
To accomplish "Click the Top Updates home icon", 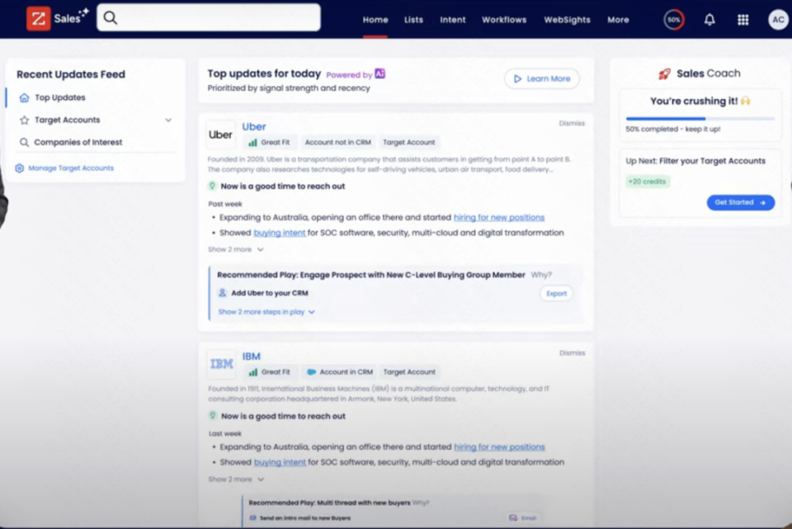I will [x=24, y=97].
